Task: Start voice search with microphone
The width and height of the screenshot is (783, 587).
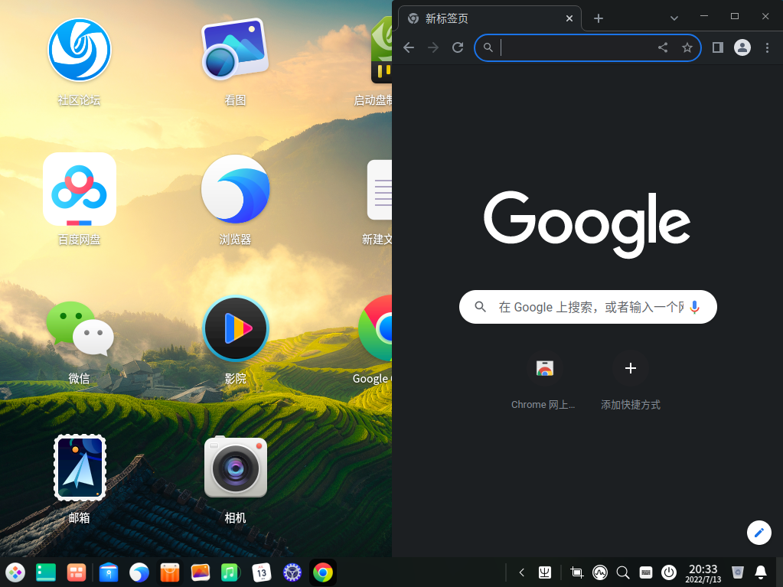Action: (x=694, y=307)
